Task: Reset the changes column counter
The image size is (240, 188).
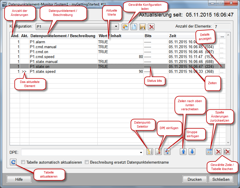Action: pos(209,152)
